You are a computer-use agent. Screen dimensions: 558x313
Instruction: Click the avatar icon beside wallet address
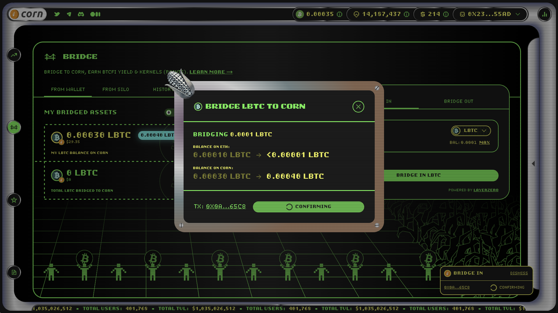[462, 14]
